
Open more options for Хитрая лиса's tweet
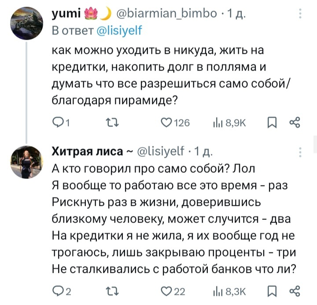tap(300, 152)
